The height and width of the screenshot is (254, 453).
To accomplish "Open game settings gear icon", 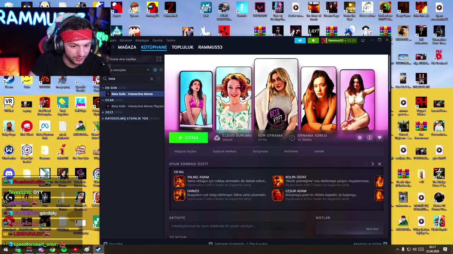I will 360,138.
